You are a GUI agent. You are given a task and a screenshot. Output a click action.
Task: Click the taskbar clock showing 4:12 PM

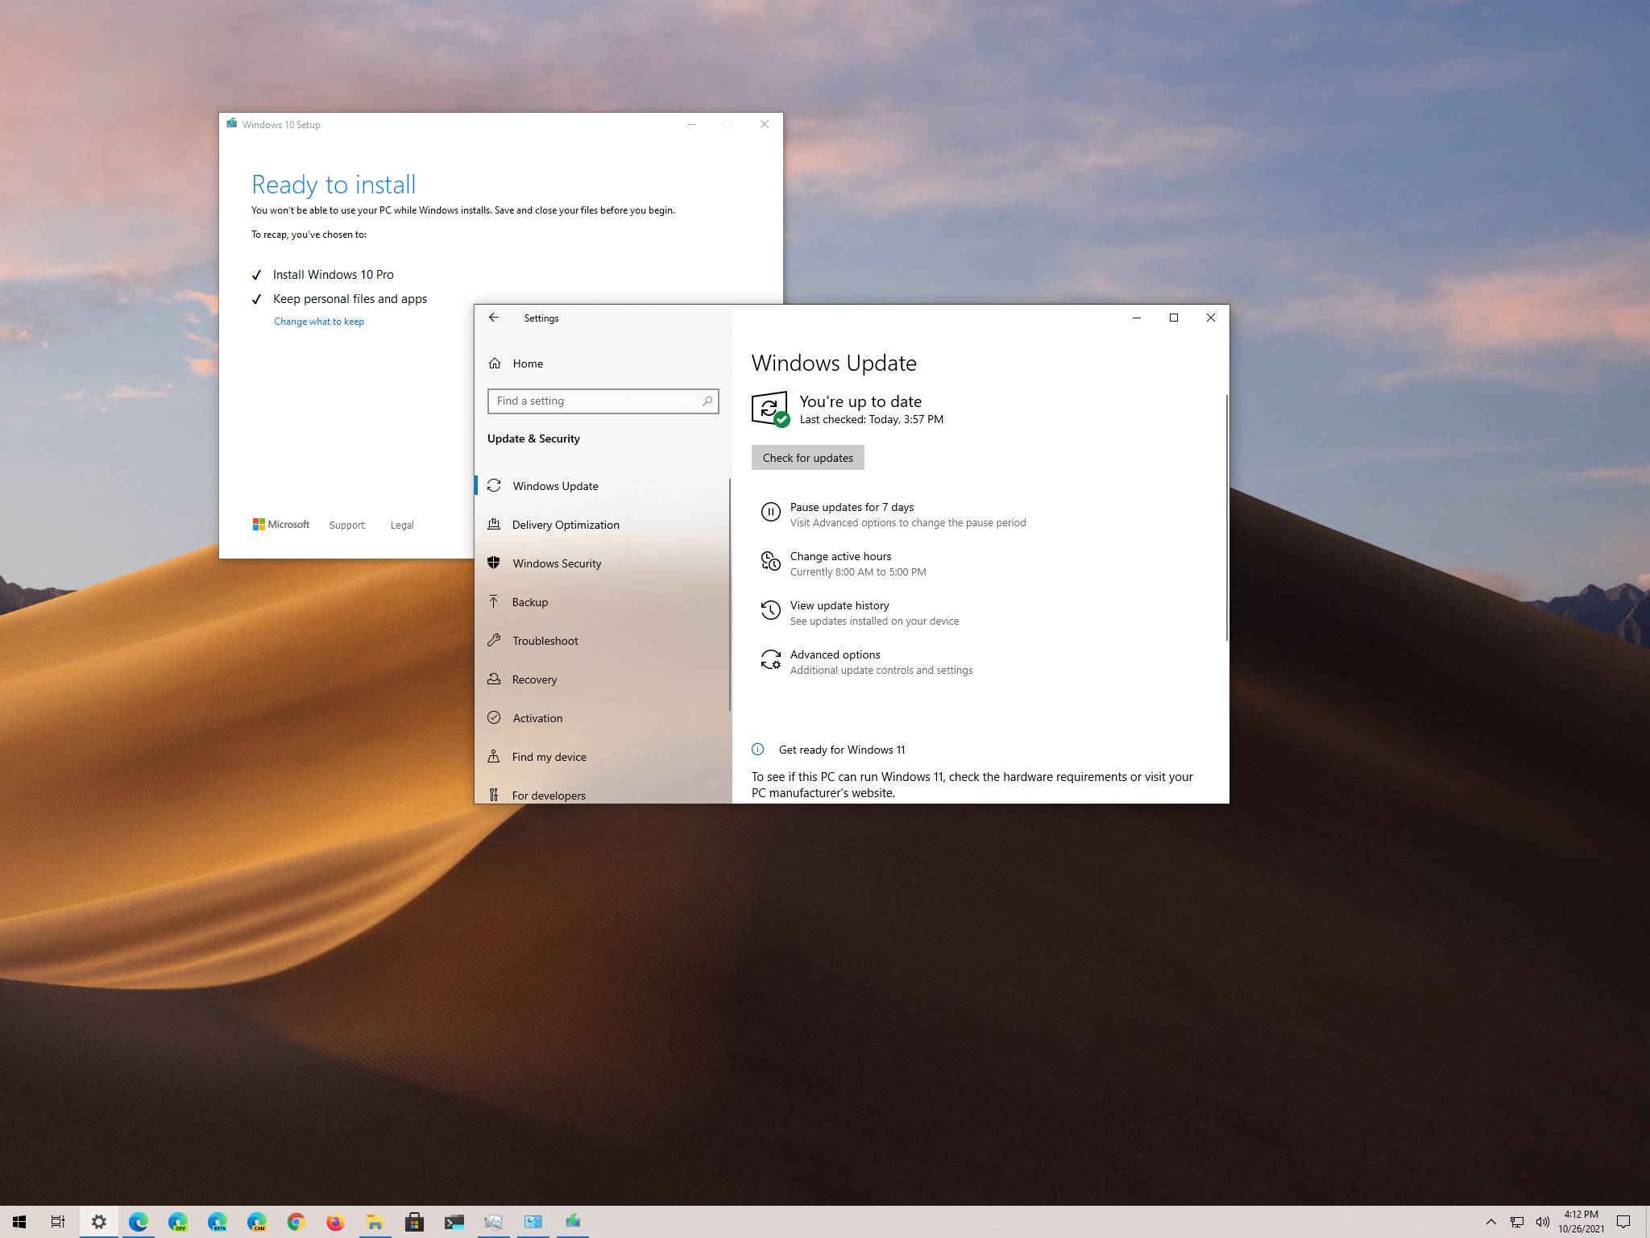[1581, 1222]
